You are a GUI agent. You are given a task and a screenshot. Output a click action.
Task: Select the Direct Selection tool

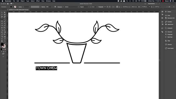tap(5, 12)
